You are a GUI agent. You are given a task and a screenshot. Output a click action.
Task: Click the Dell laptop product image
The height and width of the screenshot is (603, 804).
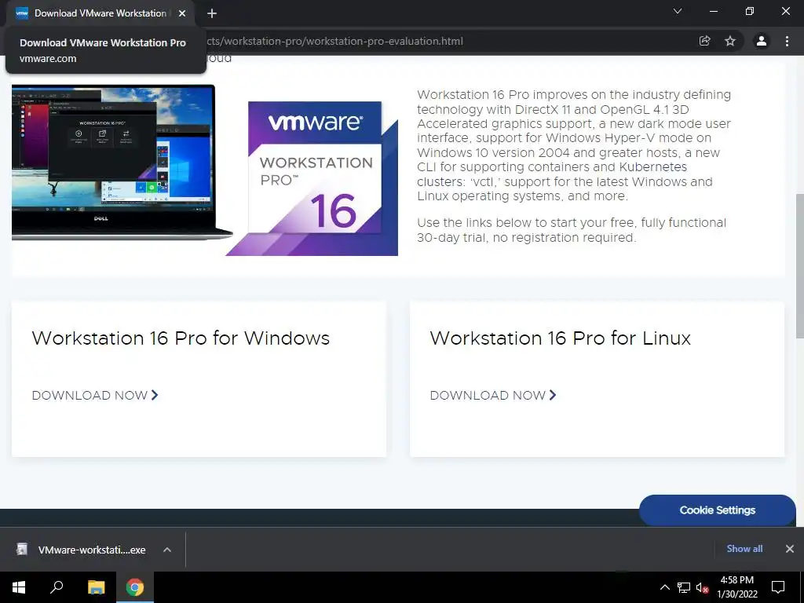122,162
